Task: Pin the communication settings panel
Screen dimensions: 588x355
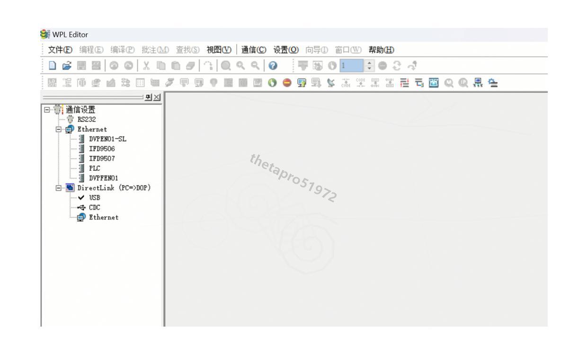Action: coord(149,97)
